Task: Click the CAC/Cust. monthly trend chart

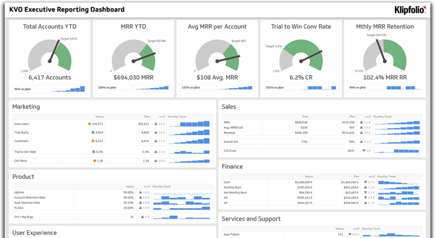Action: coord(396,150)
